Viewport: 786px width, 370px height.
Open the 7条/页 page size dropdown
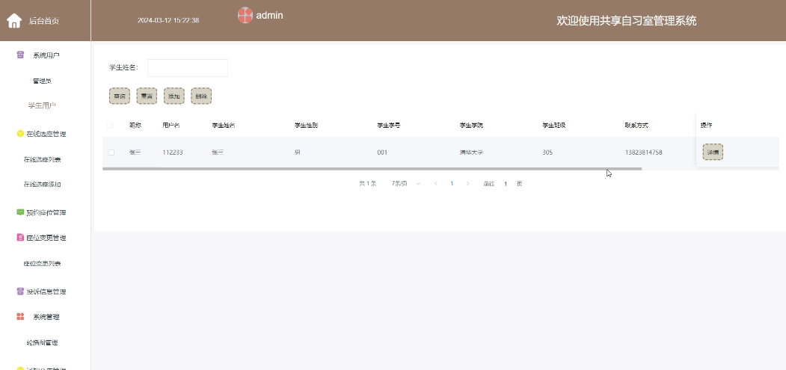pyautogui.click(x=405, y=183)
